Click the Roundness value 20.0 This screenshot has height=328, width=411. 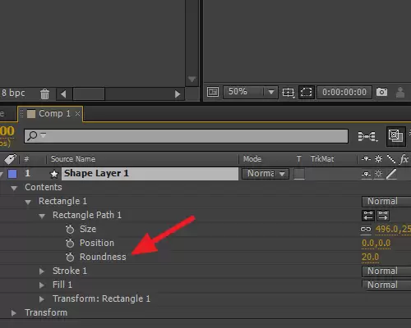(370, 257)
